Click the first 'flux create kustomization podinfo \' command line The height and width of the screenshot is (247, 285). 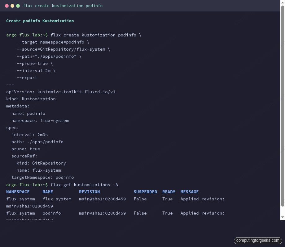click(x=96, y=35)
